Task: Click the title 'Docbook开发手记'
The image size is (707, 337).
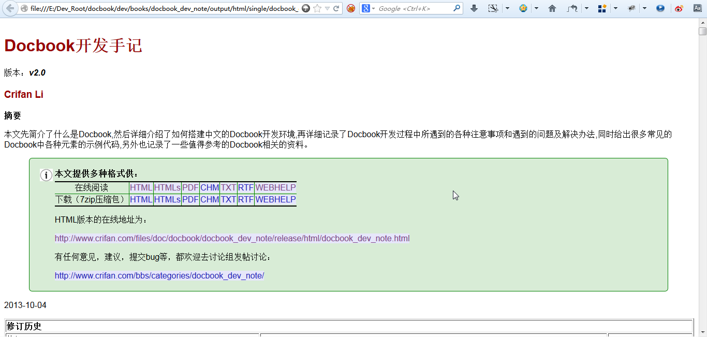Action: click(x=73, y=46)
